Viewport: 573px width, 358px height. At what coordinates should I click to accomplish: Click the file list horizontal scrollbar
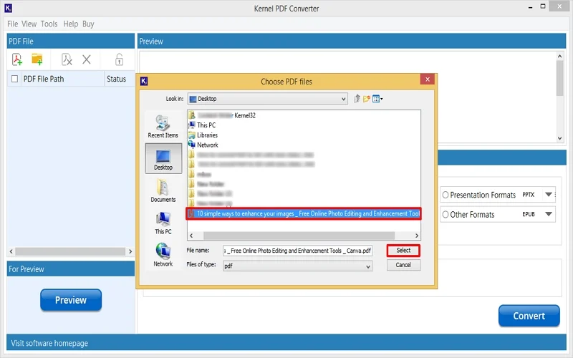click(299, 236)
